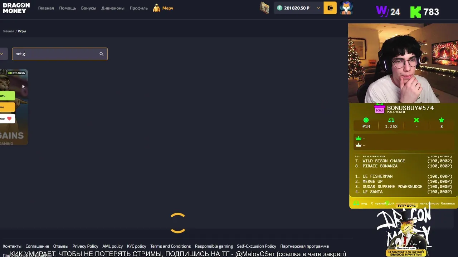Select the PIRATE BONANZA row
458x257 pixels.
[403, 166]
